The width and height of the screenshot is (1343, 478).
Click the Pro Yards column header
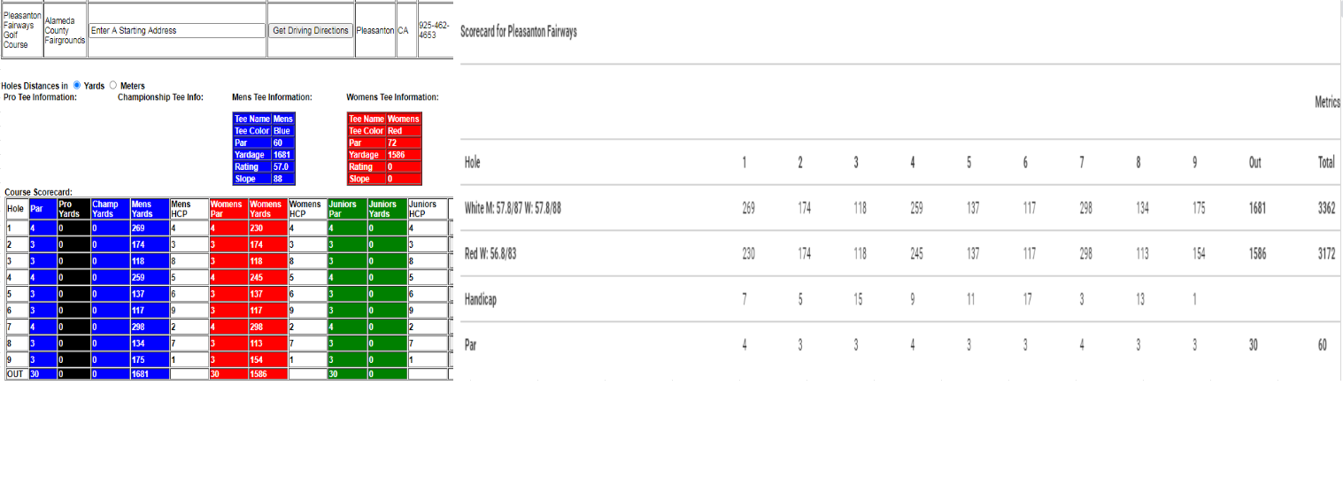(73, 208)
